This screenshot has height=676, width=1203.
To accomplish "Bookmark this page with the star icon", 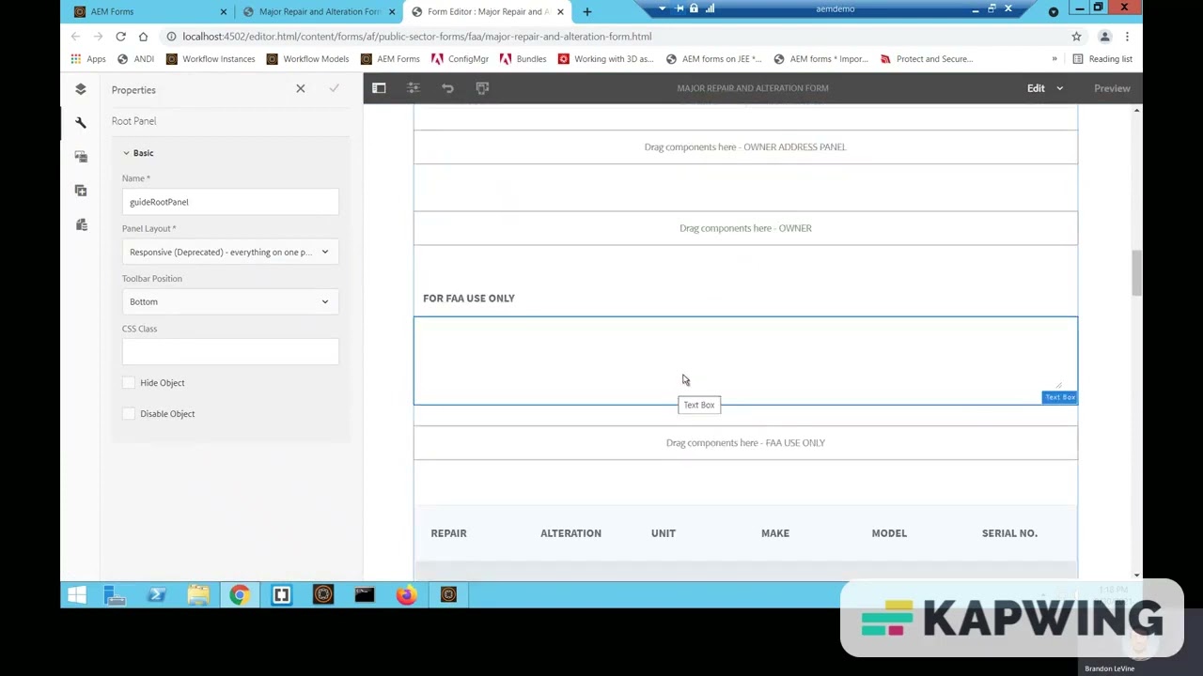I will (1076, 36).
